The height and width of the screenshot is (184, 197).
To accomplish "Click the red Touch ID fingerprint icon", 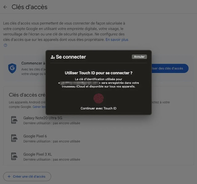I will [x=98, y=98].
